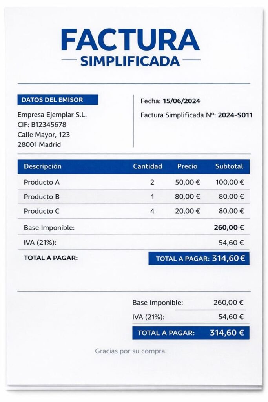
Task: Click the Producto B row label
Action: (x=42, y=197)
